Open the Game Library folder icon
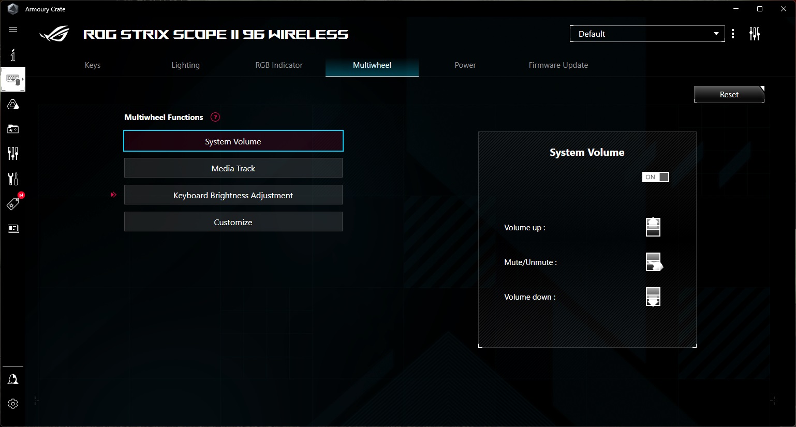The height and width of the screenshot is (427, 796). pos(13,129)
